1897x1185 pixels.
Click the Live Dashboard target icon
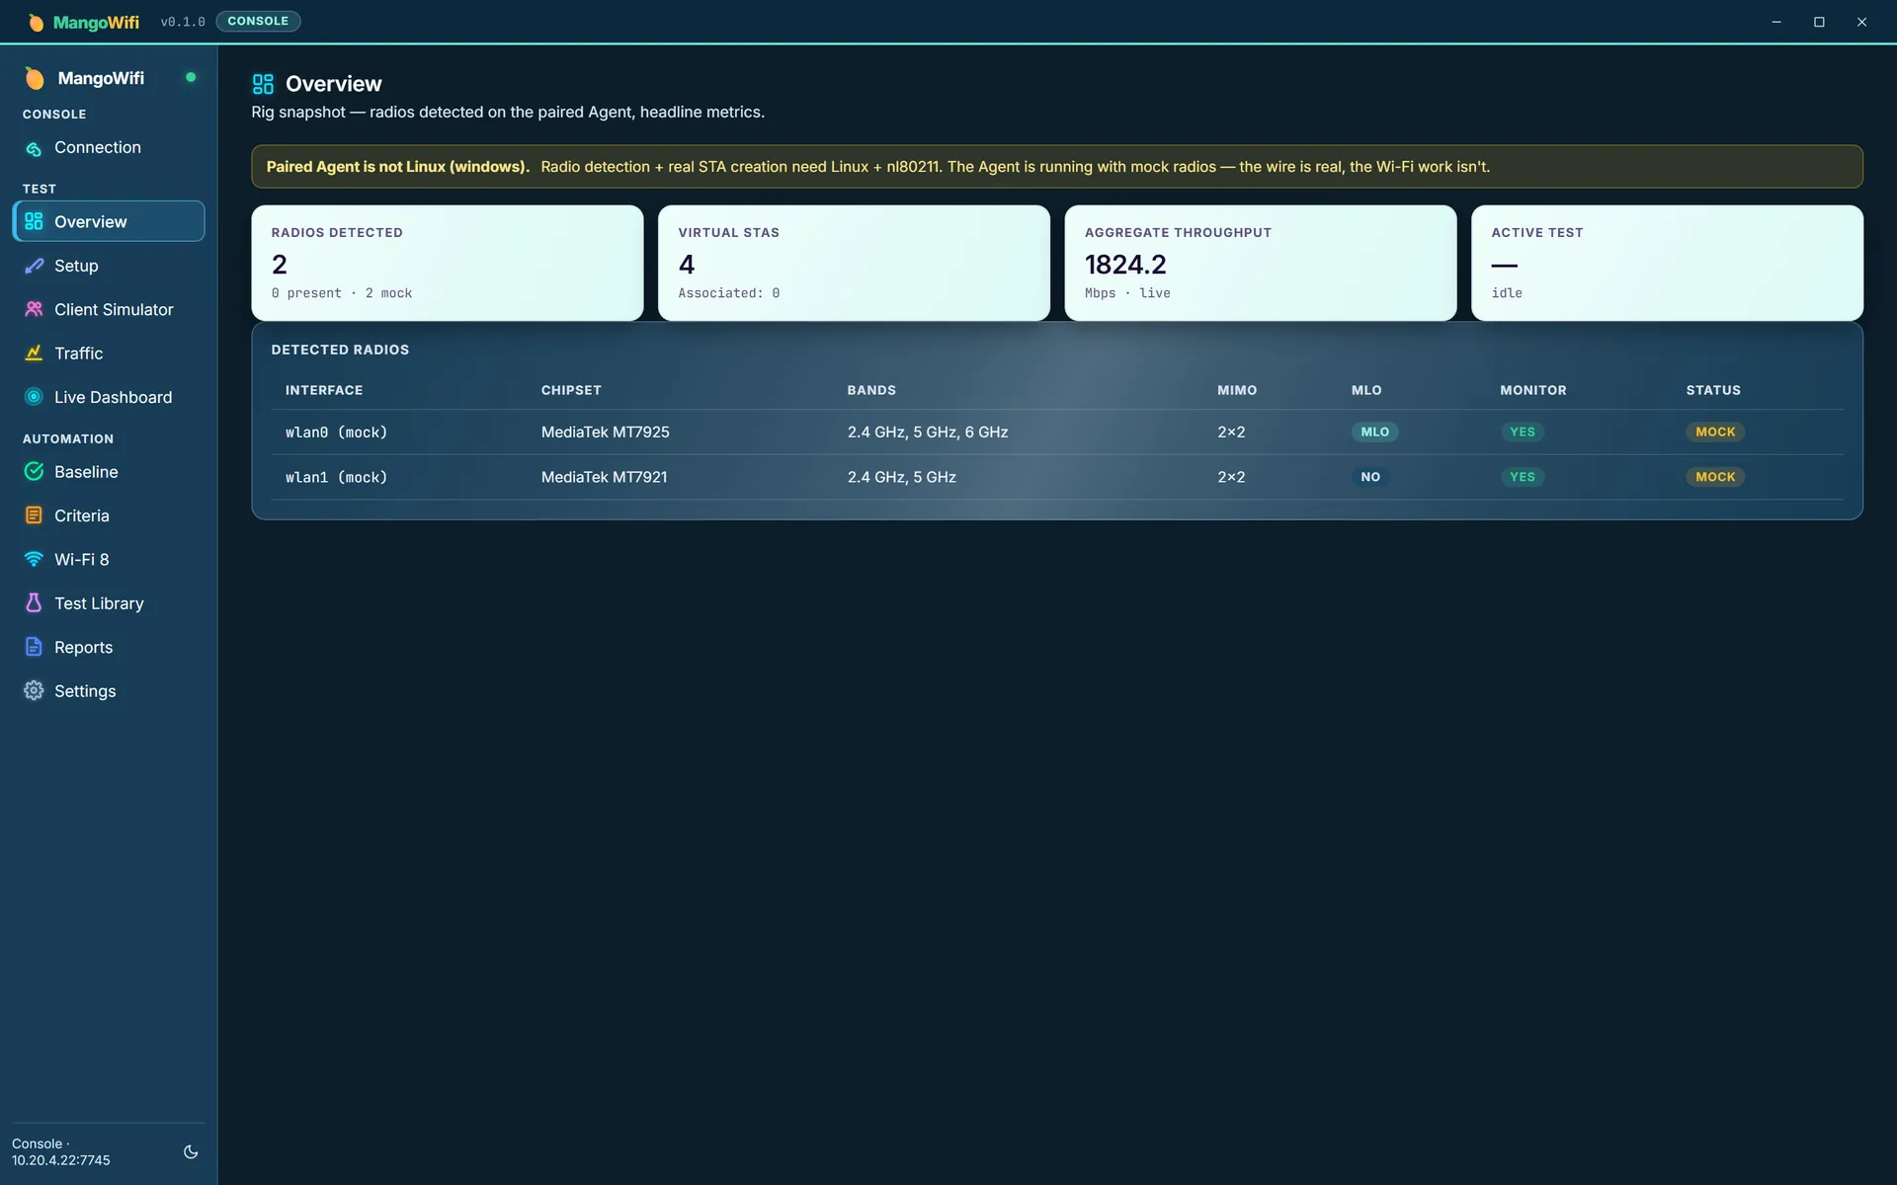(34, 397)
